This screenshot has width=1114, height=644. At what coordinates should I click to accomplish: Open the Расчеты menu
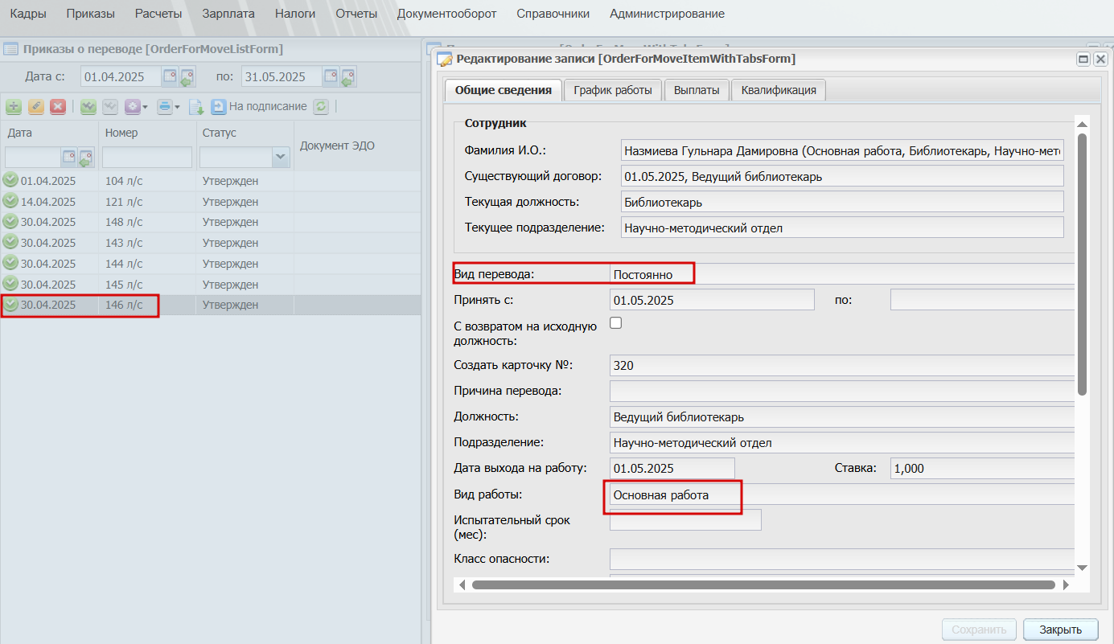(158, 14)
